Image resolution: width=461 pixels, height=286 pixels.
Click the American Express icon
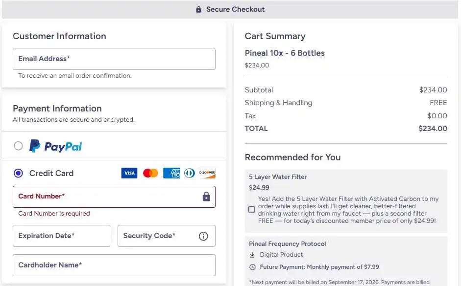171,173
